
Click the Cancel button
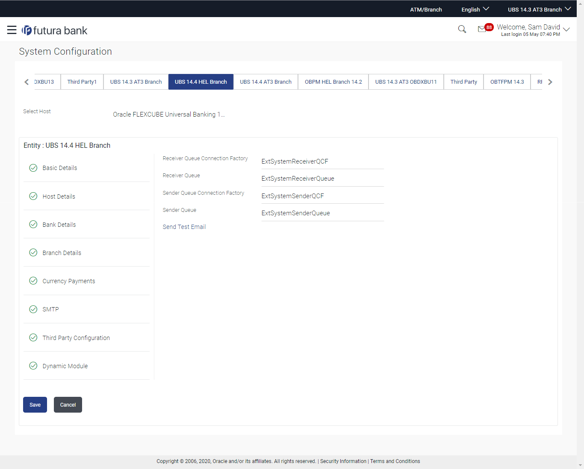click(68, 405)
